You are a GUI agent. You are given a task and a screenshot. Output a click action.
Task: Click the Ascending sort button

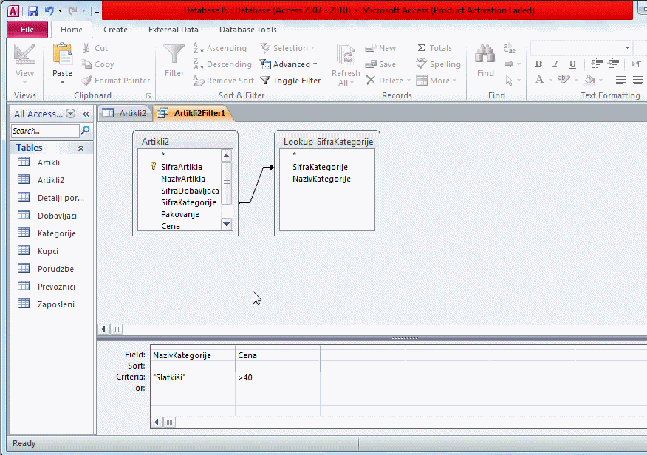pyautogui.click(x=220, y=48)
